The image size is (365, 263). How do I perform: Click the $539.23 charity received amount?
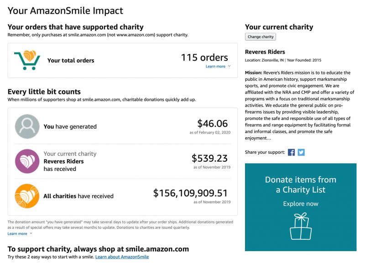point(209,158)
